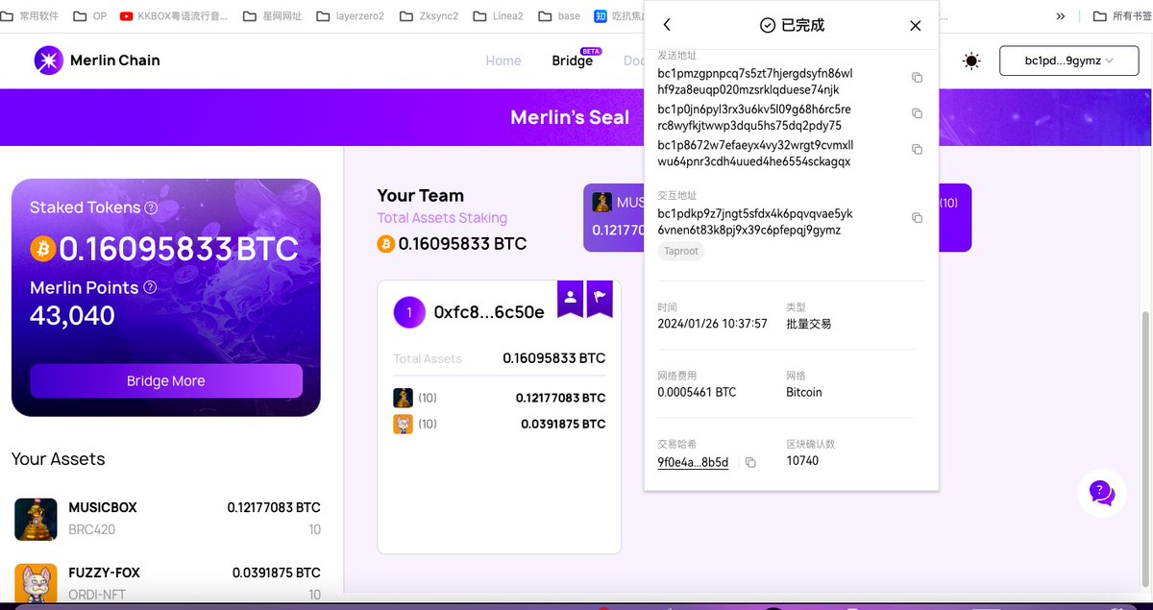
Task: Toggle the sun light/dark theme icon
Action: pos(971,61)
